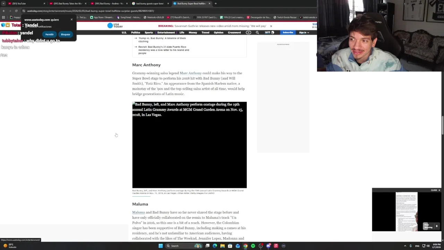Close the Bad Bunny Super Bowl halftime tab

210,3
